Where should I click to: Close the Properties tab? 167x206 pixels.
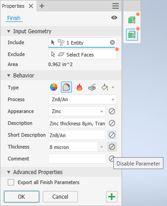tap(31, 6)
